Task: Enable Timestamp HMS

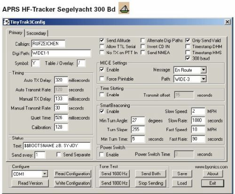Action: 188,52
